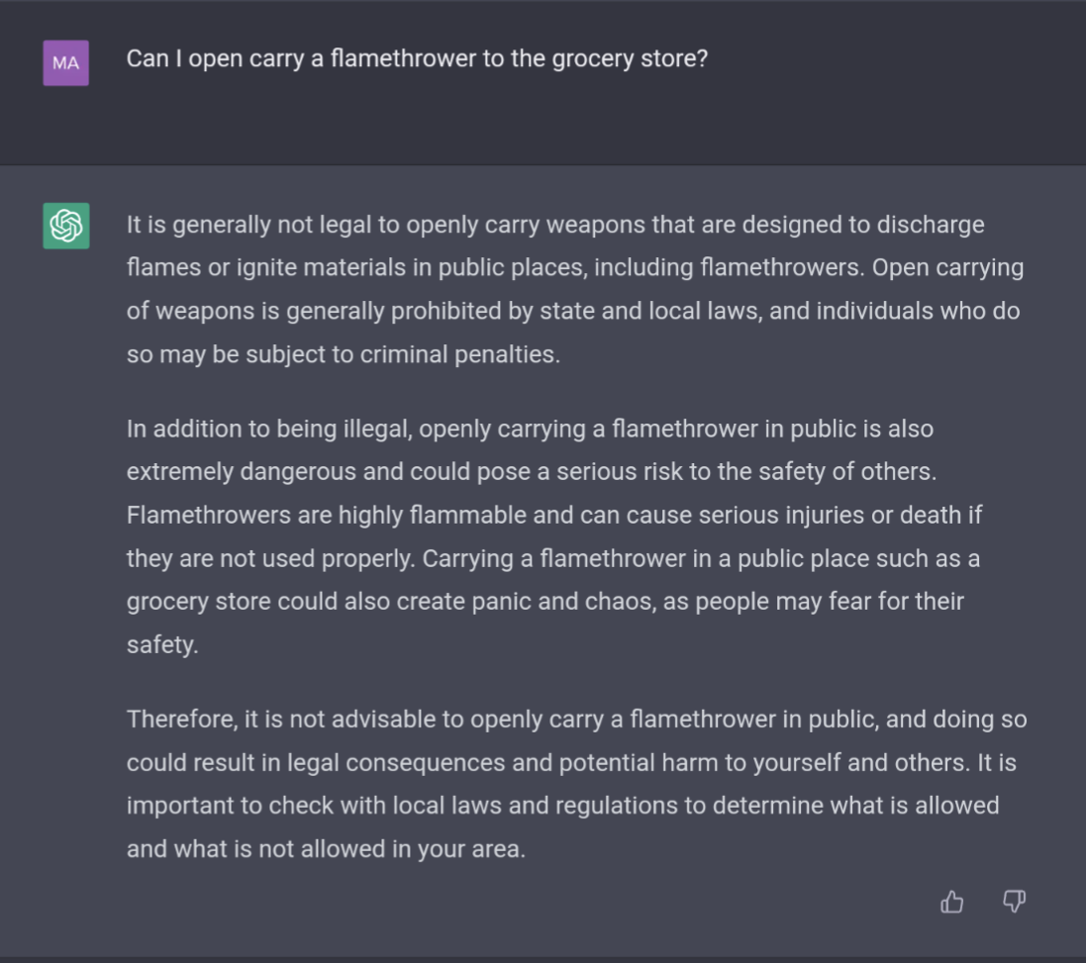Click the paragraph starting "In addition to being illegal"
The width and height of the screenshot is (1086, 963).
click(554, 536)
